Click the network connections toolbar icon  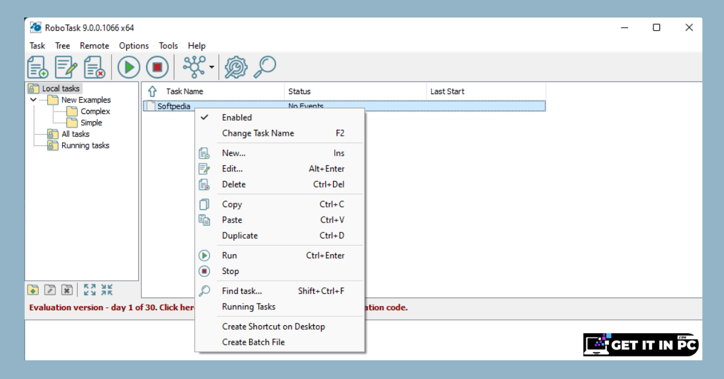click(x=194, y=67)
